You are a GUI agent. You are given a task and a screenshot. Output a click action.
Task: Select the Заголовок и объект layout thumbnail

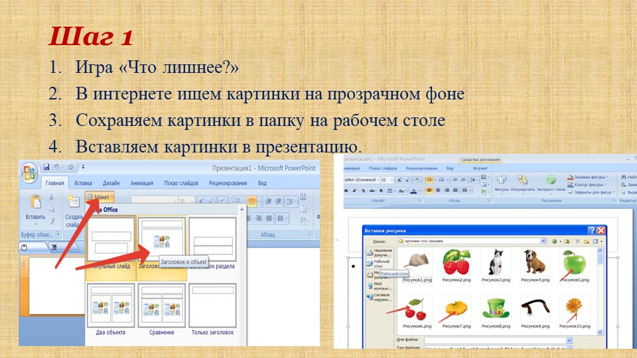coord(162,239)
